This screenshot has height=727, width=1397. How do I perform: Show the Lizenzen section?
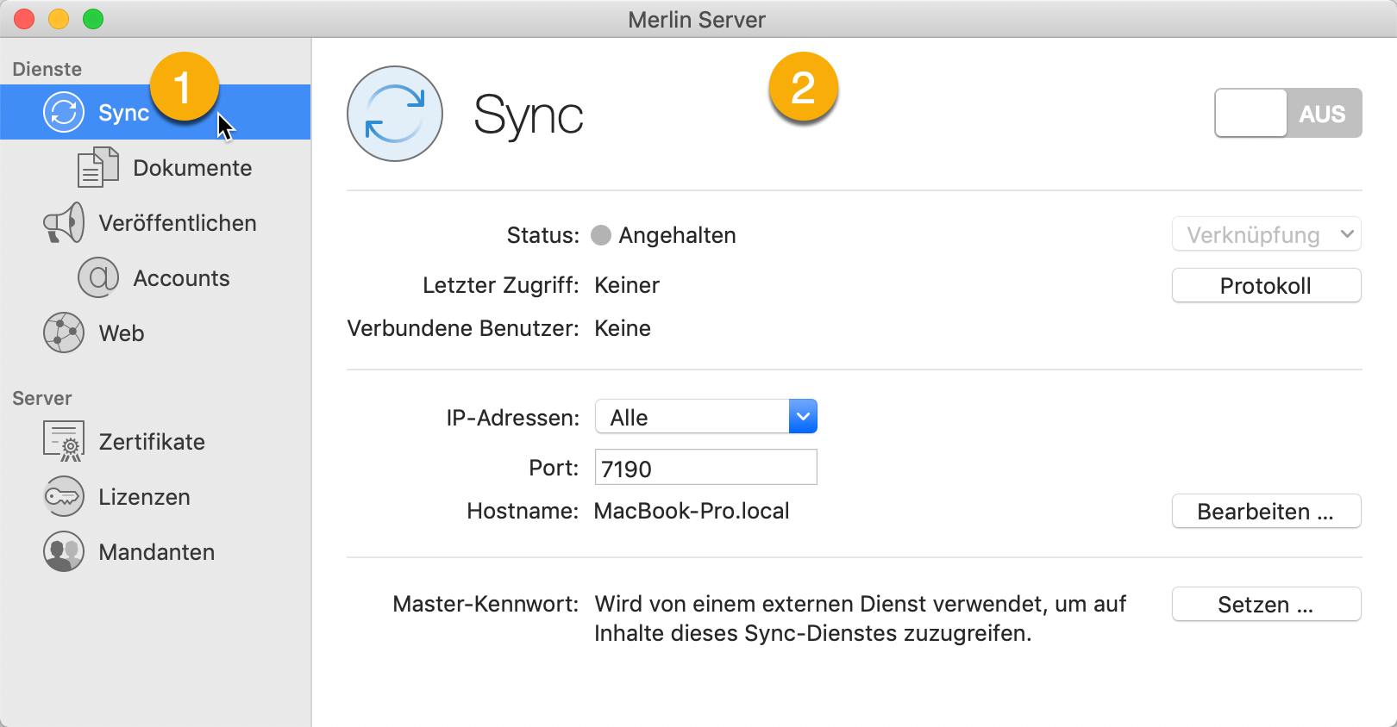click(x=155, y=496)
